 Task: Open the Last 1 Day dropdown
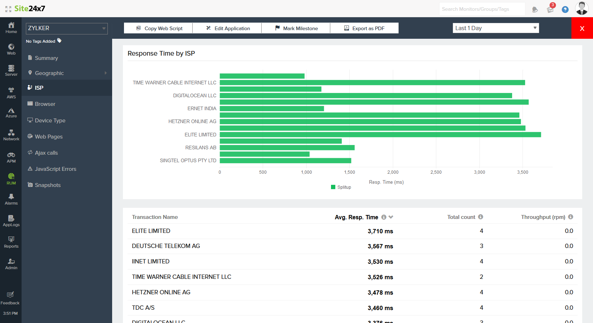[496, 28]
